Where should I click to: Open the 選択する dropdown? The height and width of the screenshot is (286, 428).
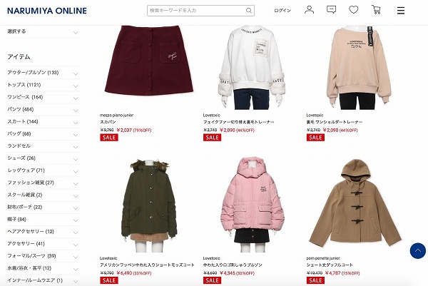(44, 31)
